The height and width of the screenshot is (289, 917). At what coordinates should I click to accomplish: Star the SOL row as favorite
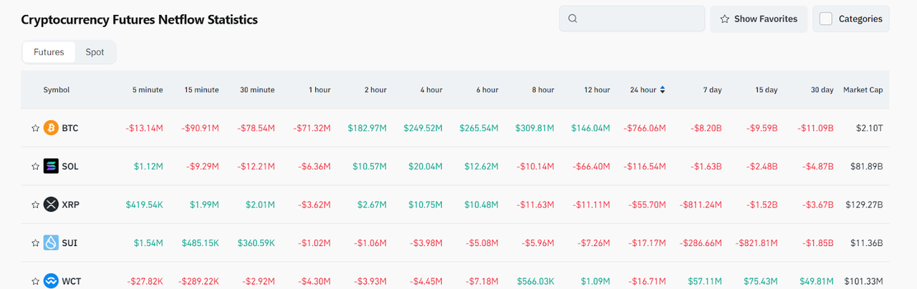35,167
